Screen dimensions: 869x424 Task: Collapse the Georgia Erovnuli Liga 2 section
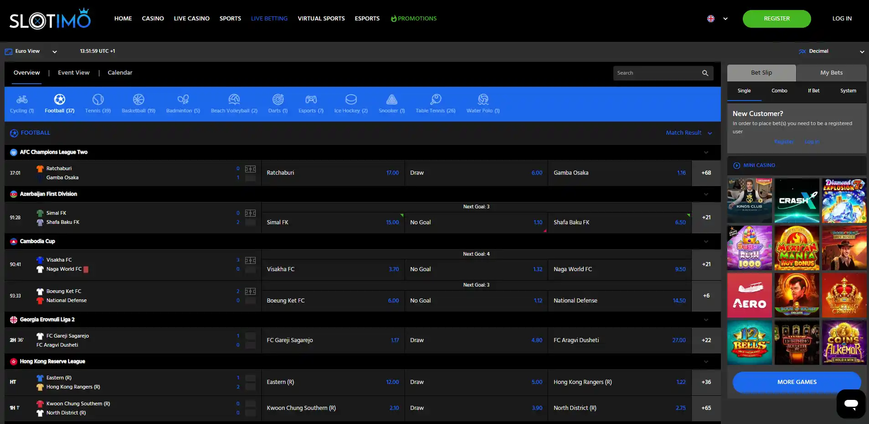[706, 320]
